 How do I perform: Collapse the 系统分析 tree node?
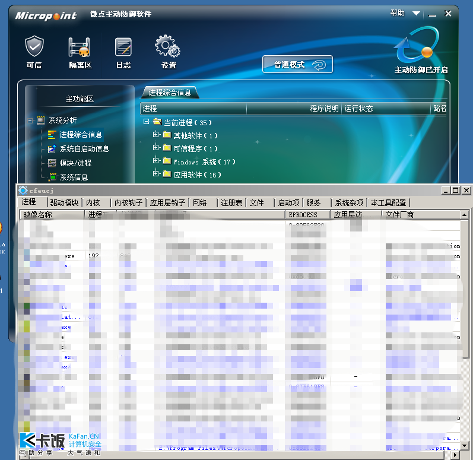(x=30, y=120)
